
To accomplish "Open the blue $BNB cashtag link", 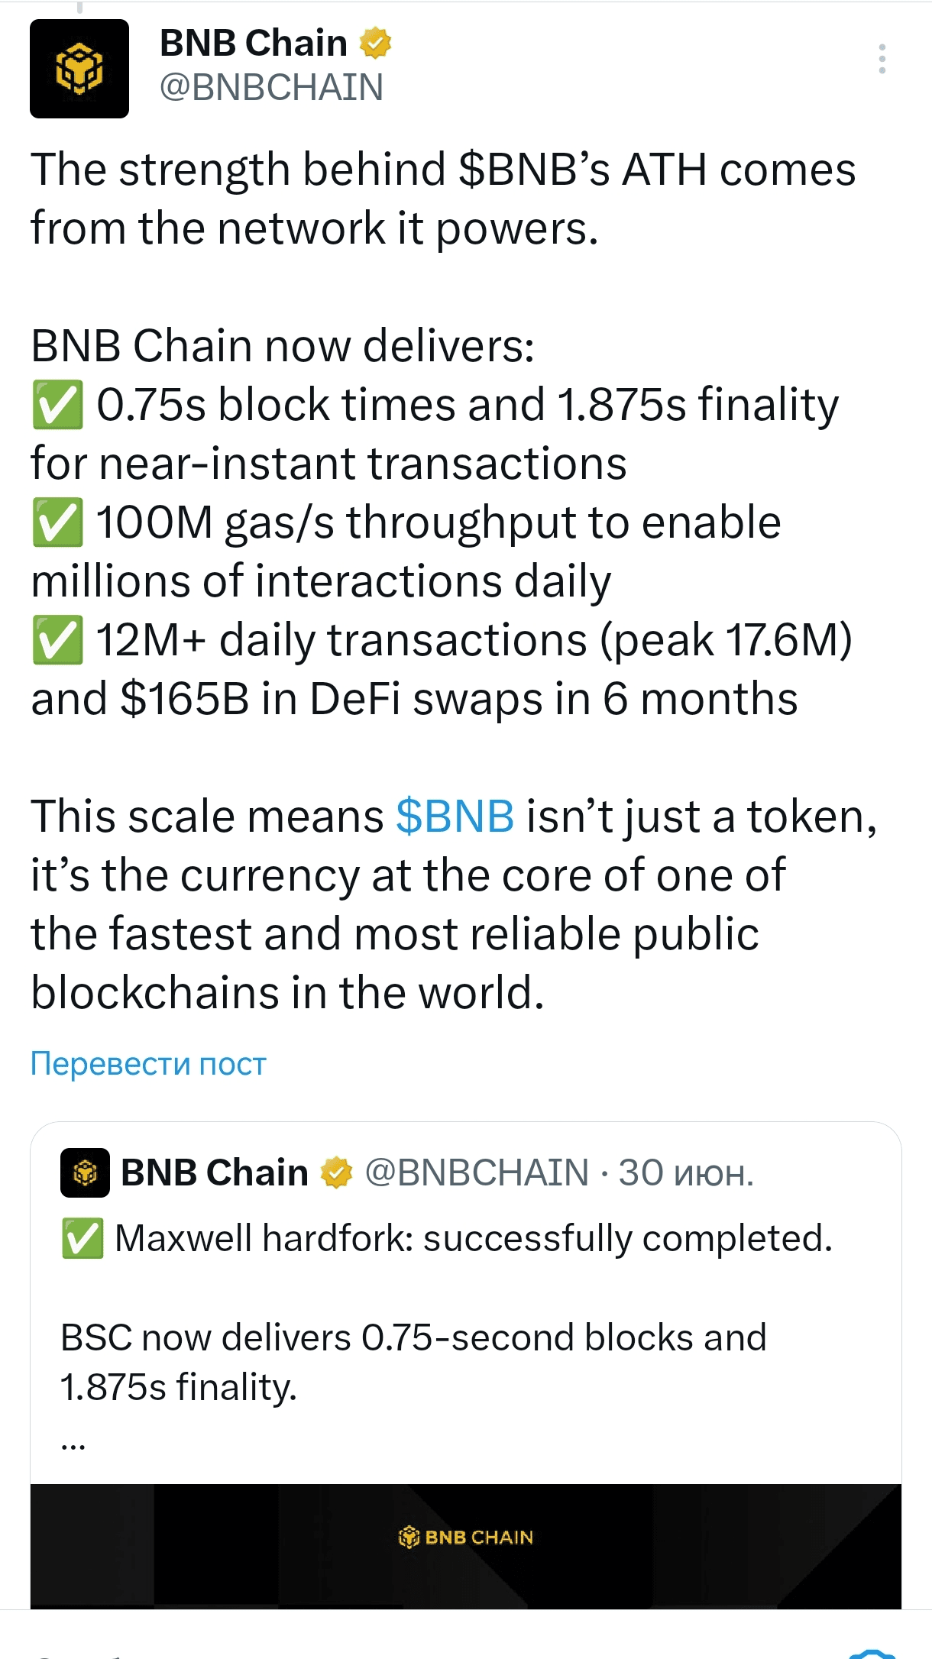I will tap(455, 817).
